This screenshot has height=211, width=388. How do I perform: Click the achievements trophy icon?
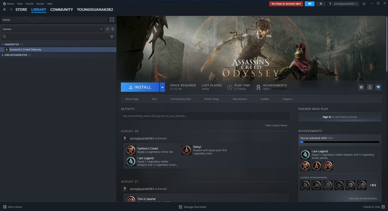click(258, 87)
